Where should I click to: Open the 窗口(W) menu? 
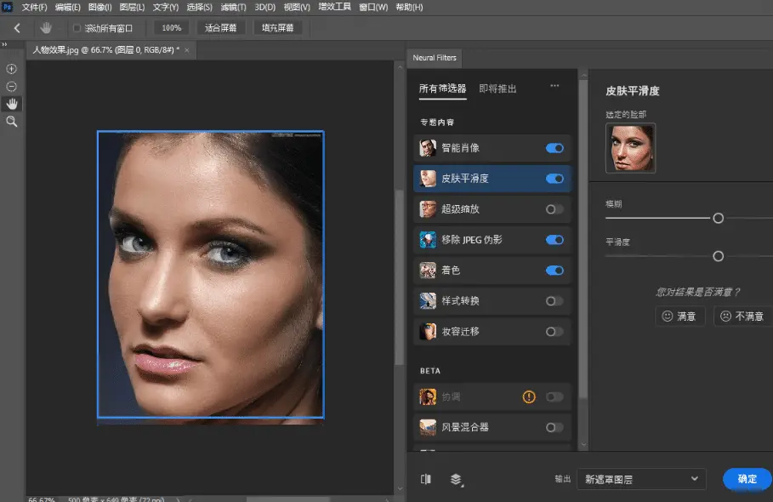click(x=373, y=8)
